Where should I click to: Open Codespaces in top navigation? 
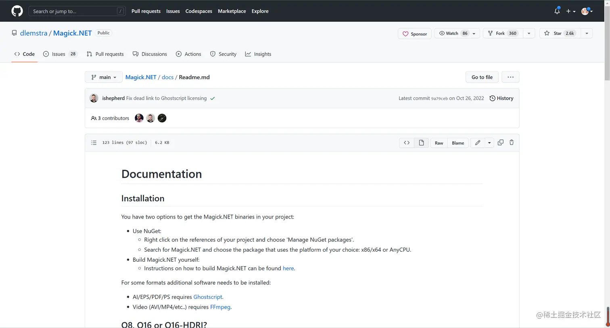pyautogui.click(x=199, y=11)
